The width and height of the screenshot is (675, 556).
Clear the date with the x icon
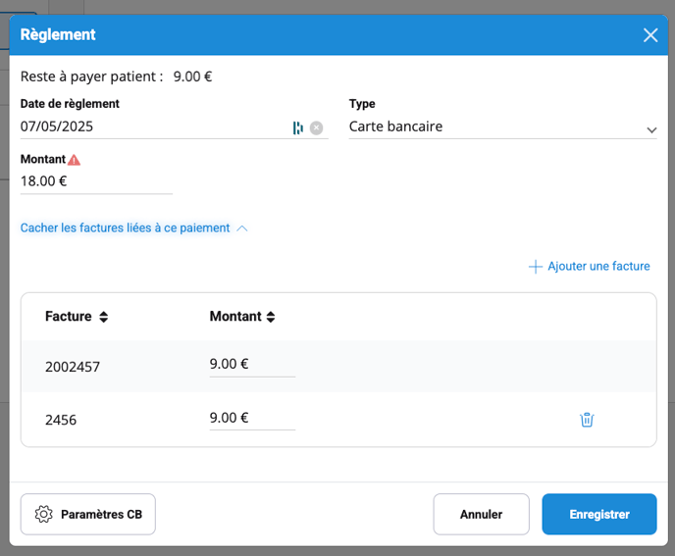[x=316, y=127]
